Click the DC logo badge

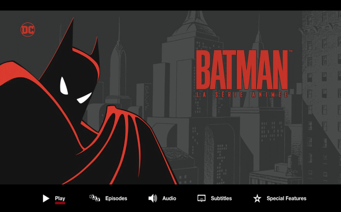click(28, 30)
